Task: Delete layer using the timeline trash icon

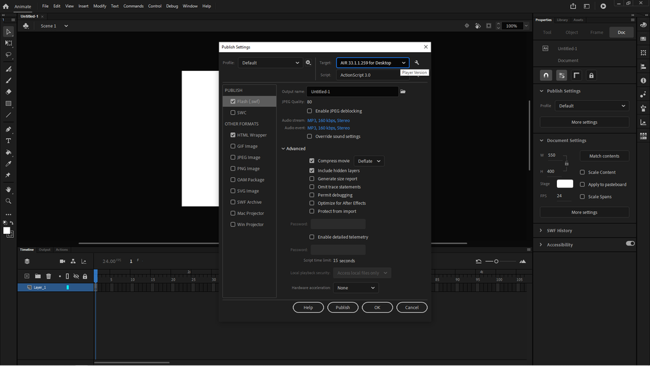Action: (48, 276)
